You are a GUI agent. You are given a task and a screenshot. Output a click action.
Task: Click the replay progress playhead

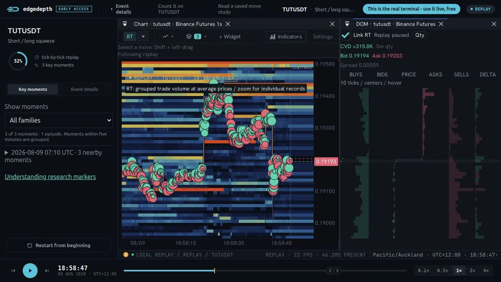pyautogui.click(x=214, y=271)
